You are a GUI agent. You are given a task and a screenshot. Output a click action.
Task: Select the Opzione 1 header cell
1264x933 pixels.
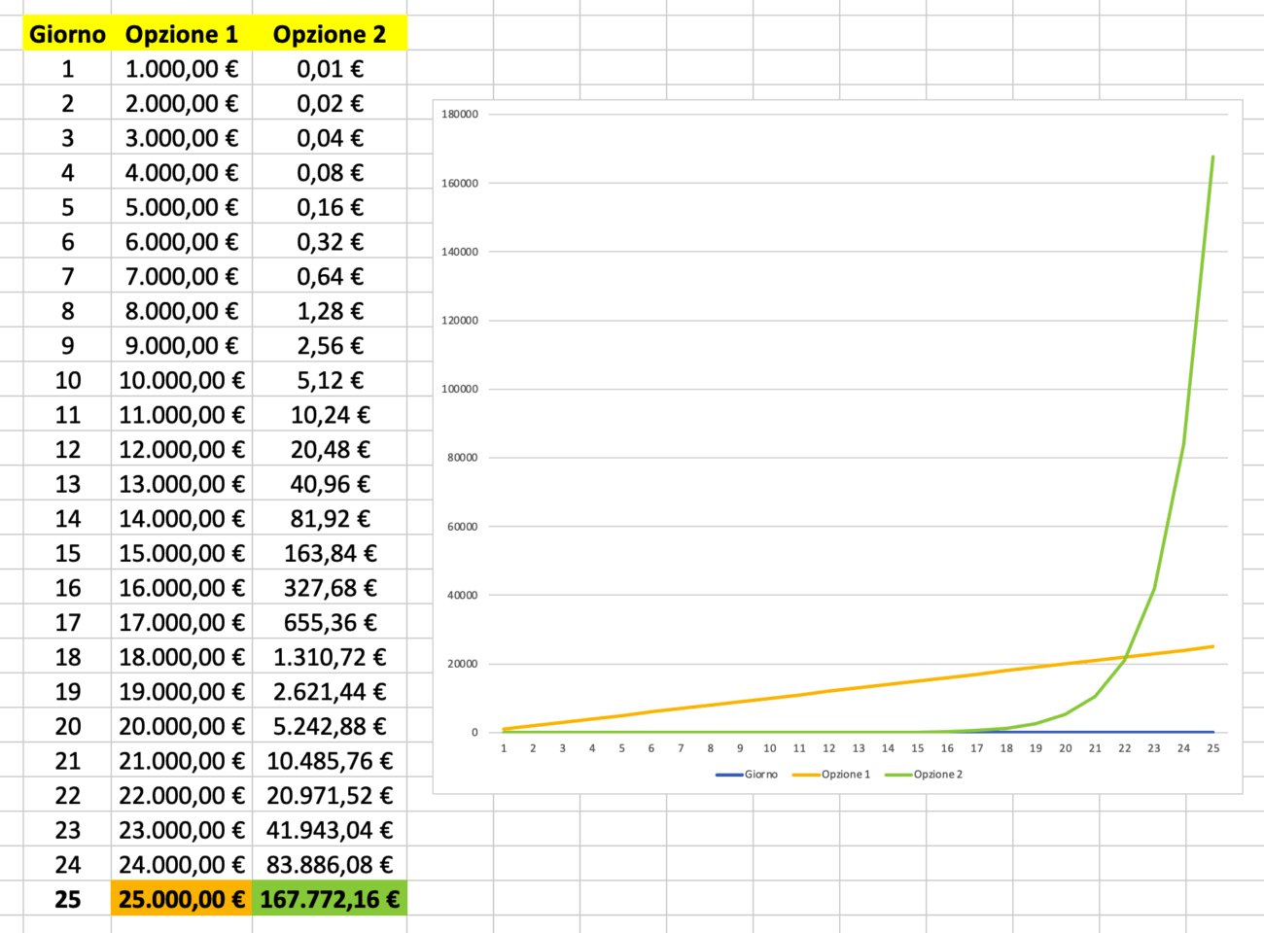click(182, 34)
